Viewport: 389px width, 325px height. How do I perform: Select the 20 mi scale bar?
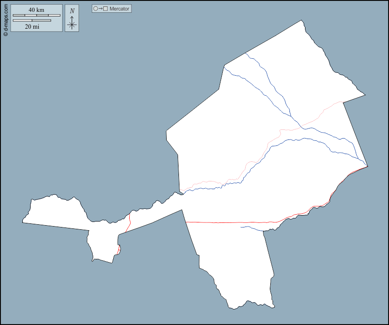pos(32,21)
